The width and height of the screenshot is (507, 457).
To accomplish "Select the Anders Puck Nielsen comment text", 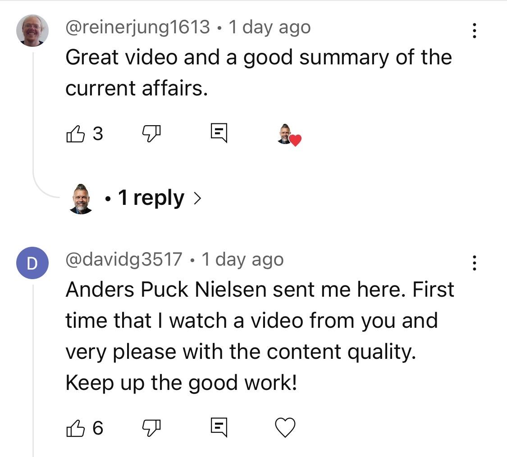I will [260, 336].
